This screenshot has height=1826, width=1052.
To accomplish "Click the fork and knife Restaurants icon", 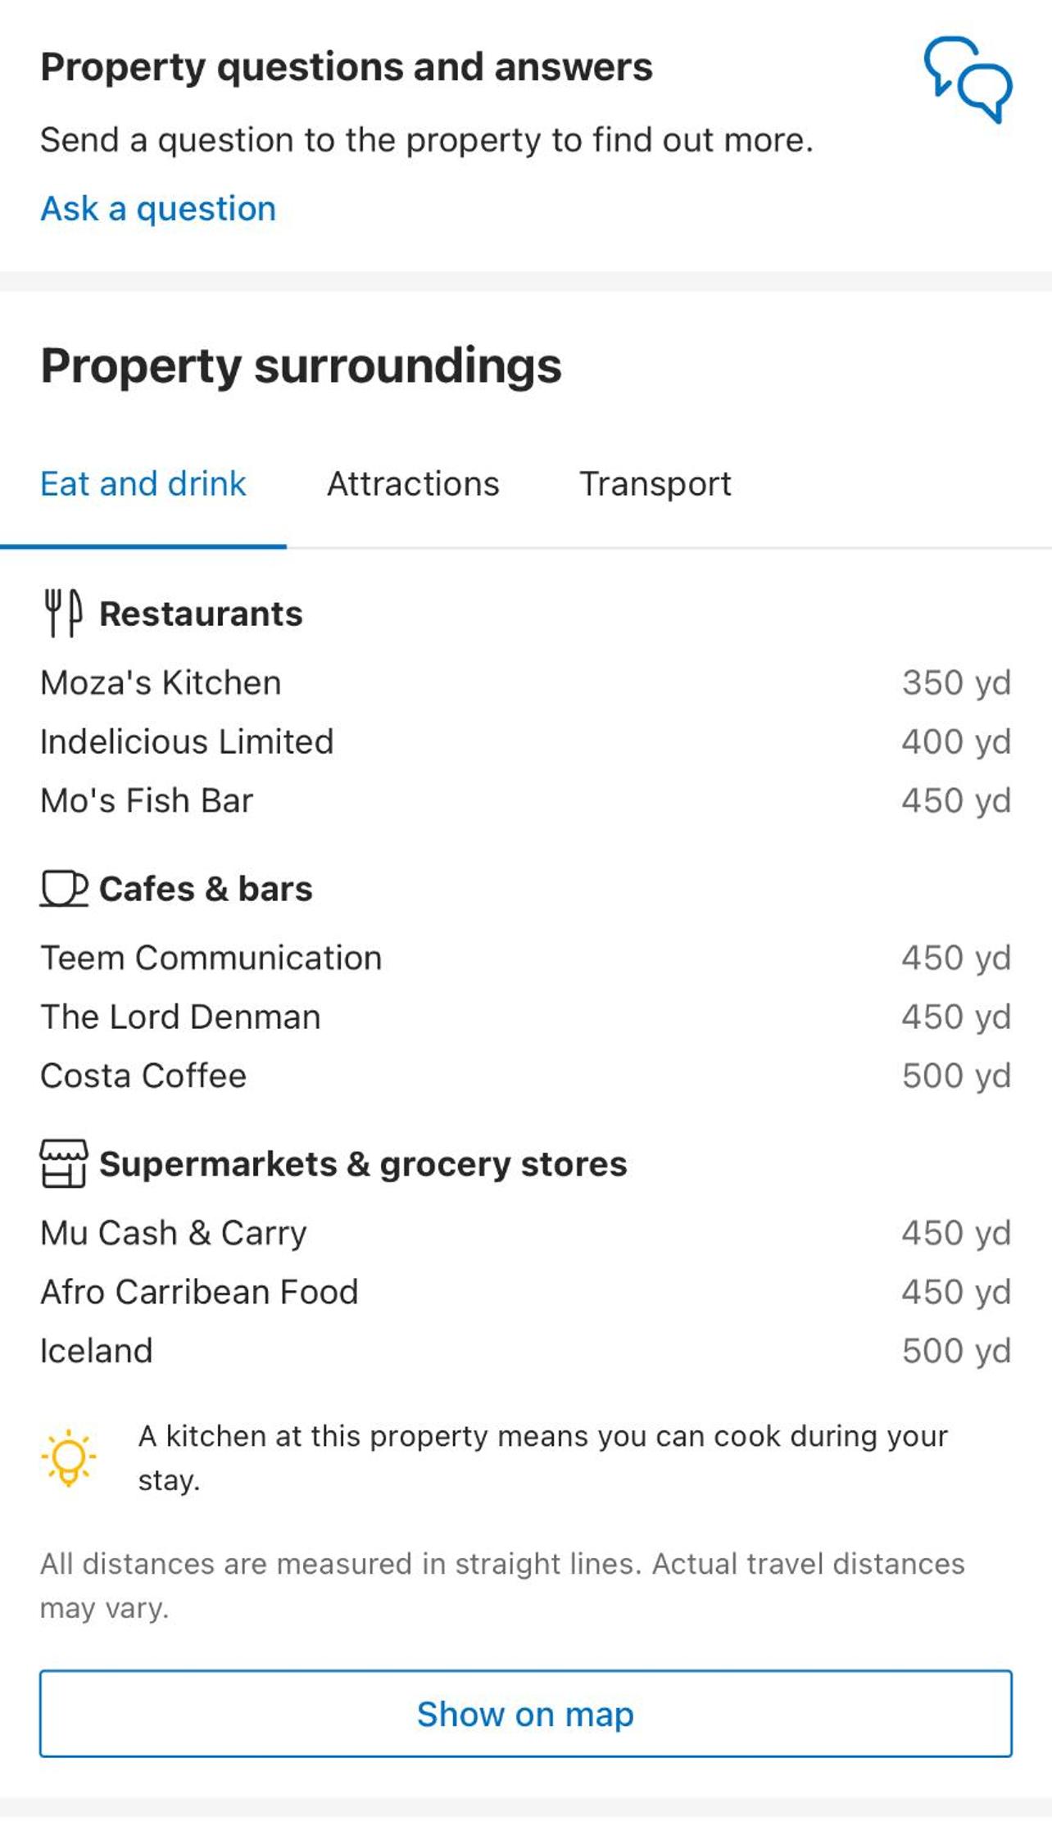I will click(63, 613).
